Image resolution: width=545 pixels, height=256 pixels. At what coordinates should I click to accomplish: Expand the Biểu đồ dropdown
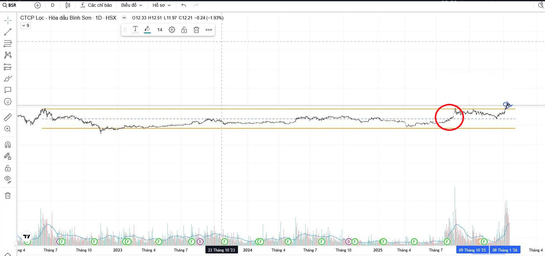(132, 5)
